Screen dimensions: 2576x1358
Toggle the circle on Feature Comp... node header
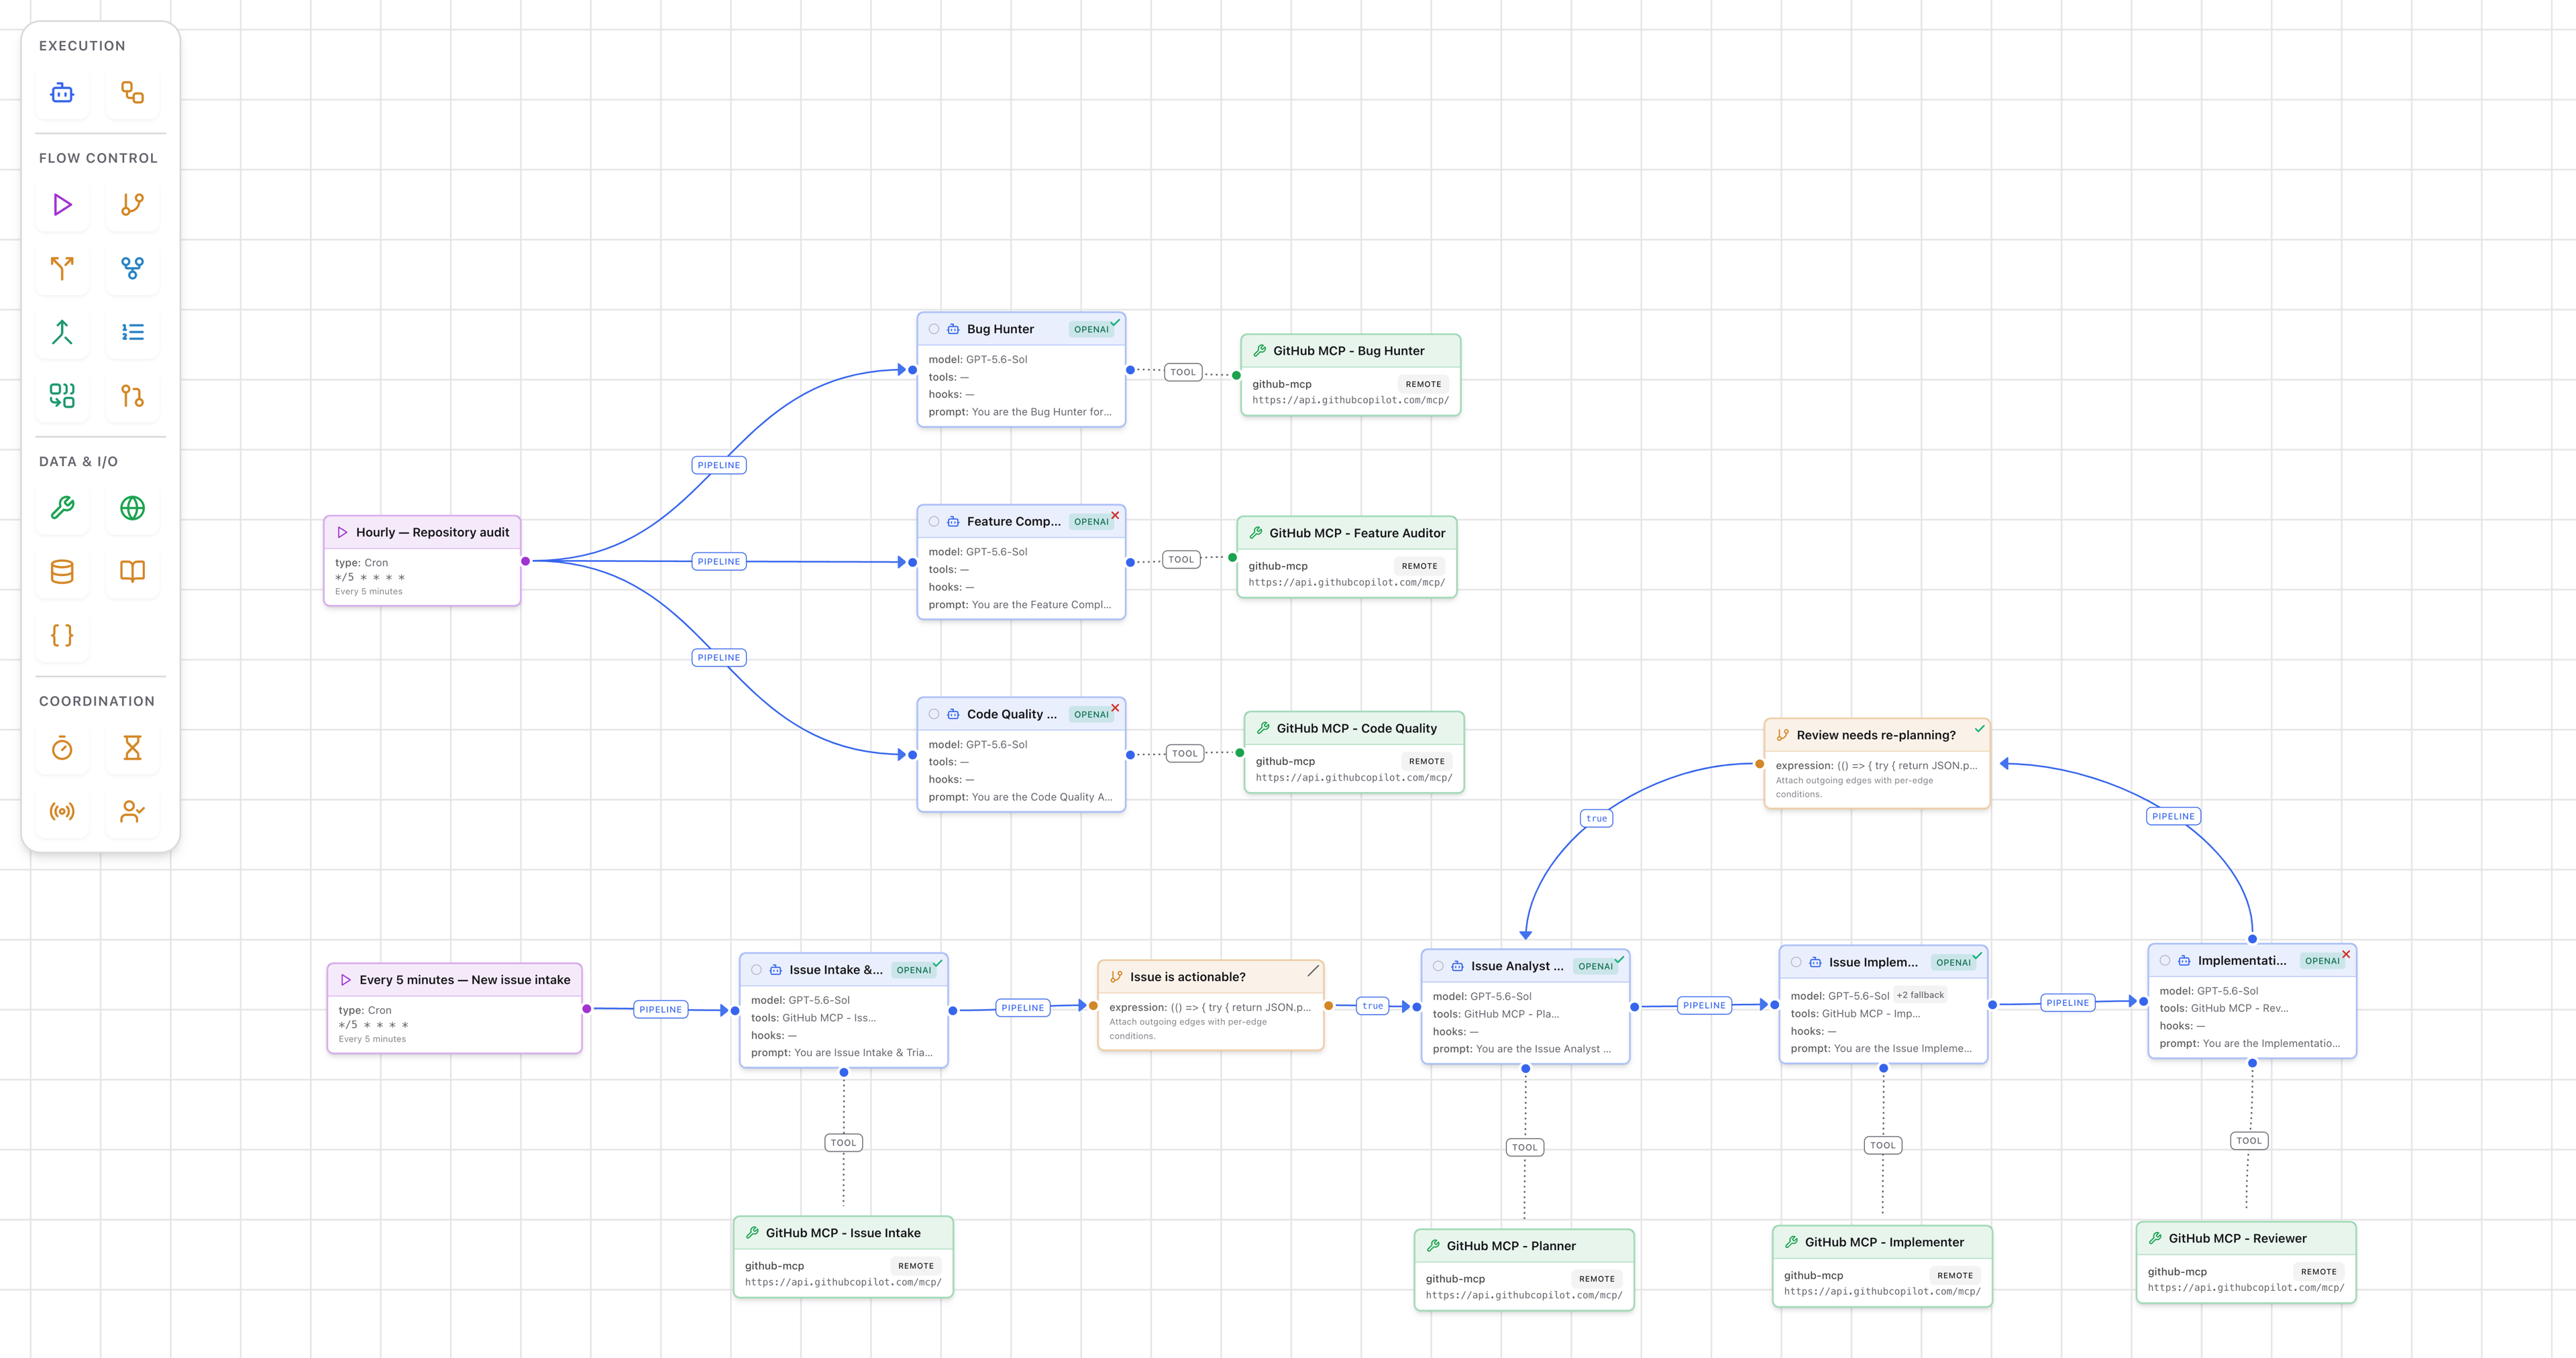click(x=934, y=522)
